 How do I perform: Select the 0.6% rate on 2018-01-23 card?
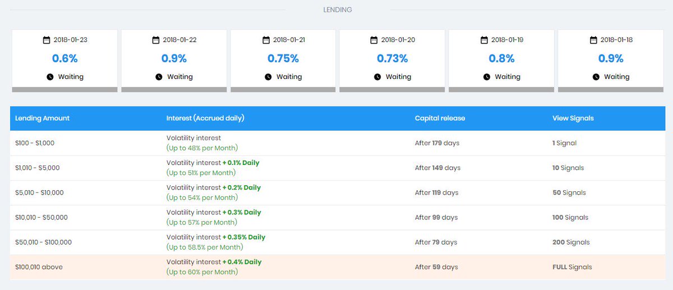65,58
